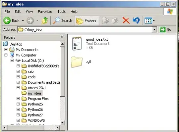This screenshot has height=132, width=179.
Task: Select Desktop in folder tree
Action: (x=16, y=44)
